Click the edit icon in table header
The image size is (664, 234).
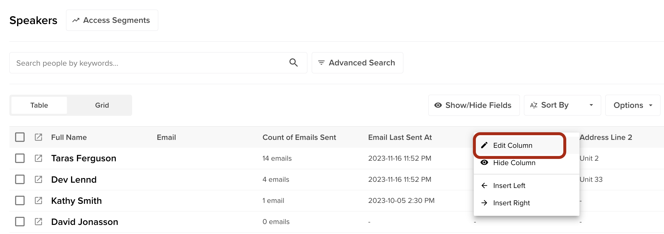[38, 137]
